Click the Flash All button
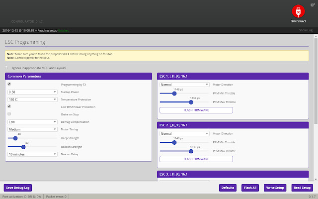Viewport: 318px width, 199px height. click(x=250, y=188)
